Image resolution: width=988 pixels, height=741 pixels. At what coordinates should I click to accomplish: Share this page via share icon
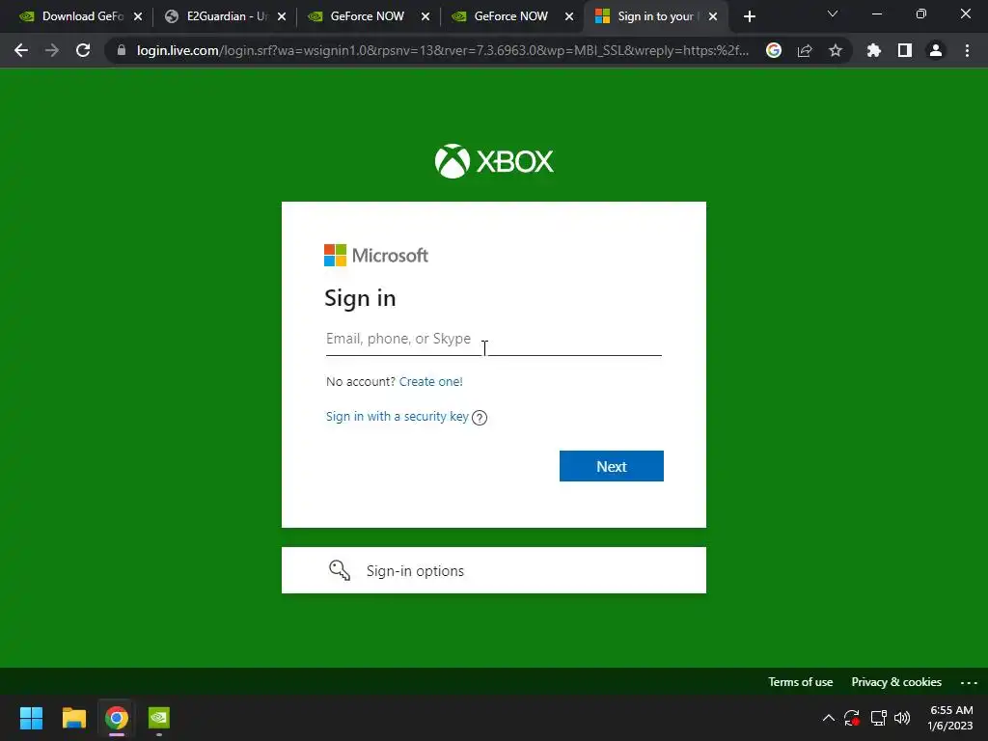[805, 50]
